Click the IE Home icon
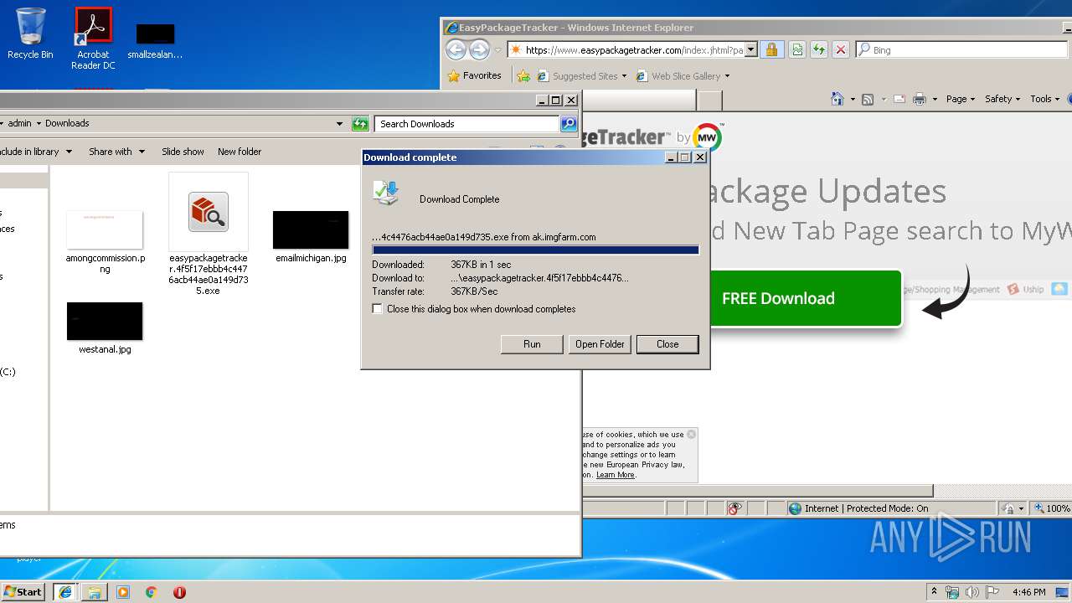1072x603 pixels. [837, 99]
